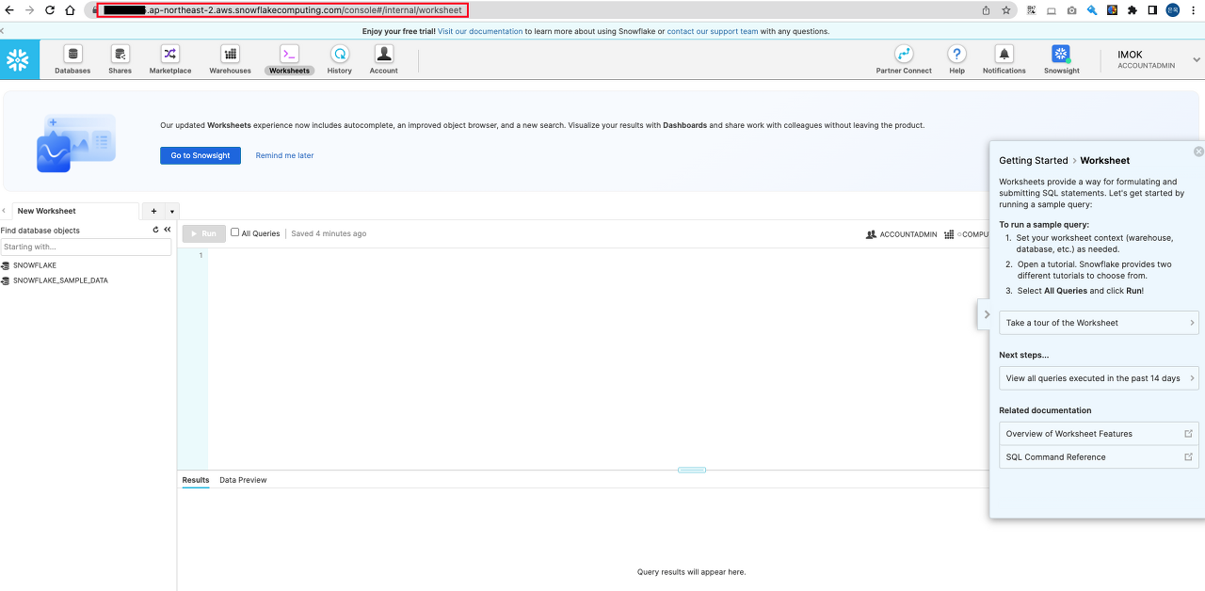Open the Shares page
This screenshot has height=591, width=1205.
point(120,59)
